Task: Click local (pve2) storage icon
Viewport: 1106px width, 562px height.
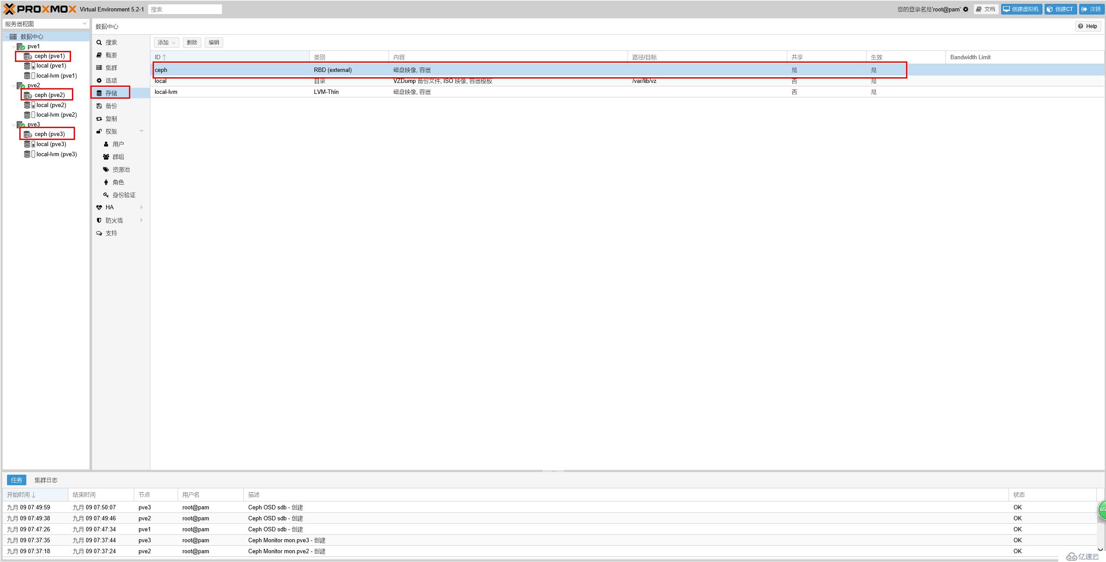Action: click(x=29, y=105)
